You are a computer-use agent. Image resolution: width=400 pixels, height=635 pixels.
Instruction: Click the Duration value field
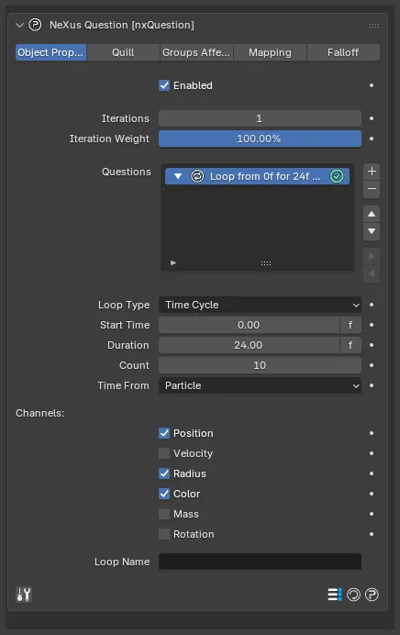pyautogui.click(x=249, y=345)
